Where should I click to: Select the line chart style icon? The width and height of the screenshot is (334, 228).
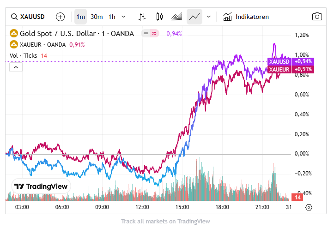(x=194, y=17)
